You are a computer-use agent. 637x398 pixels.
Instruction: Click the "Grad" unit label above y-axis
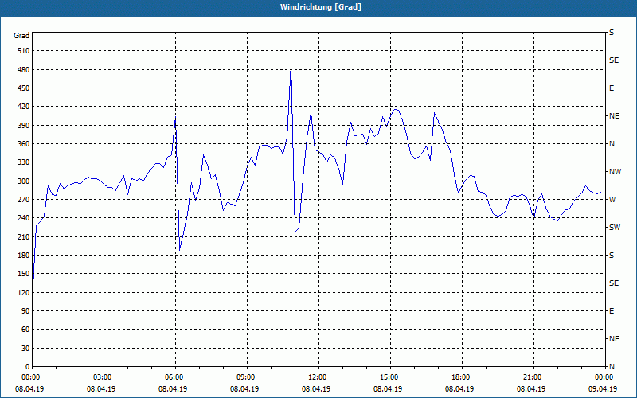21,36
